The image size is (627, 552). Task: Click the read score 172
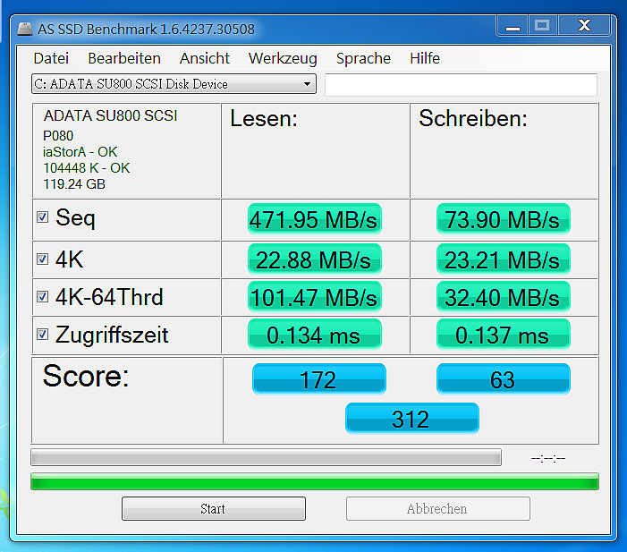click(319, 379)
